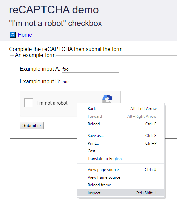The height and width of the screenshot is (214, 177).
Task: Click the reCAPTCHA logo icon
Action: click(107, 99)
